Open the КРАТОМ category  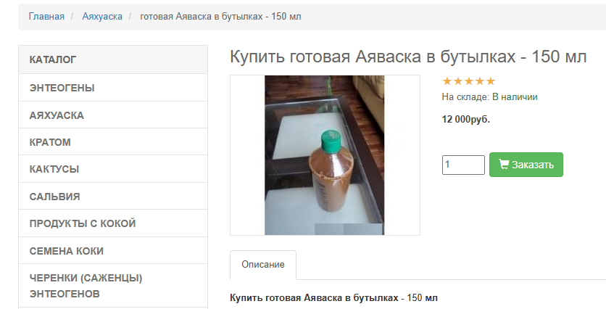pos(113,142)
